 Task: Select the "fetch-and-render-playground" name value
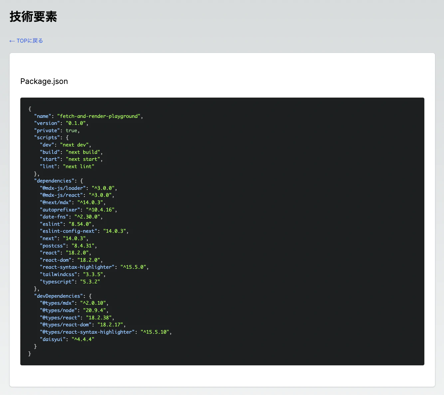pyautogui.click(x=99, y=116)
